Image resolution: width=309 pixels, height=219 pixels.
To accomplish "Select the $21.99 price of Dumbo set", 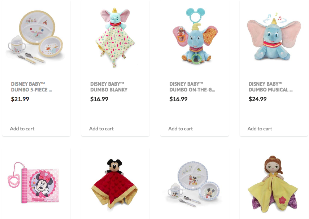I will point(20,99).
